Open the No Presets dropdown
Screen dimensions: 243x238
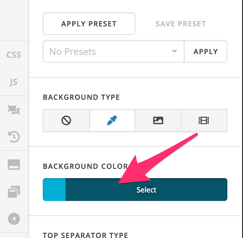pos(113,51)
